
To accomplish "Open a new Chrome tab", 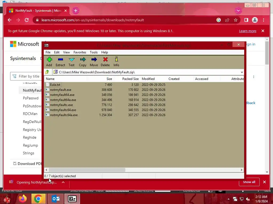I will 75,11.
